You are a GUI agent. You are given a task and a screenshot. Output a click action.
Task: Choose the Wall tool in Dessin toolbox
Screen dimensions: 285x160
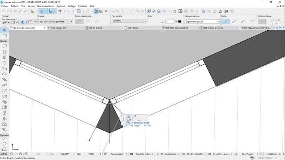point(4,46)
